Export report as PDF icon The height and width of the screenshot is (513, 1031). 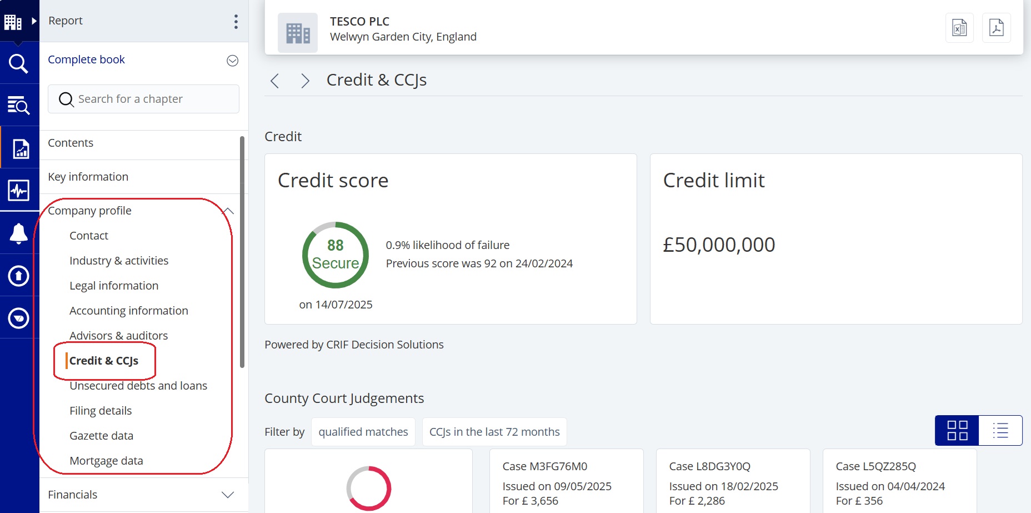[996, 28]
